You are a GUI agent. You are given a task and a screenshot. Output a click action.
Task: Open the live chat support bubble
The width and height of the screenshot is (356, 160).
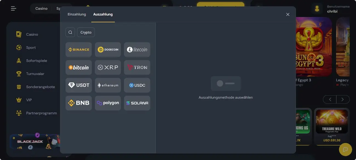(346, 149)
